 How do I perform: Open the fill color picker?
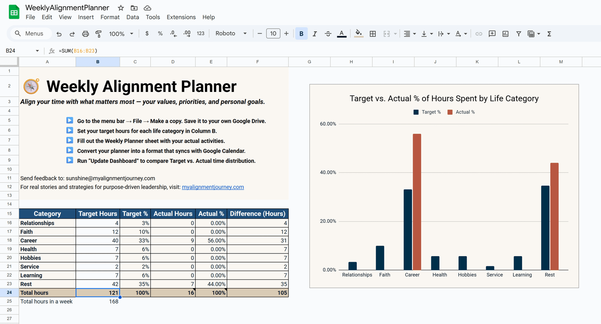[x=359, y=34]
